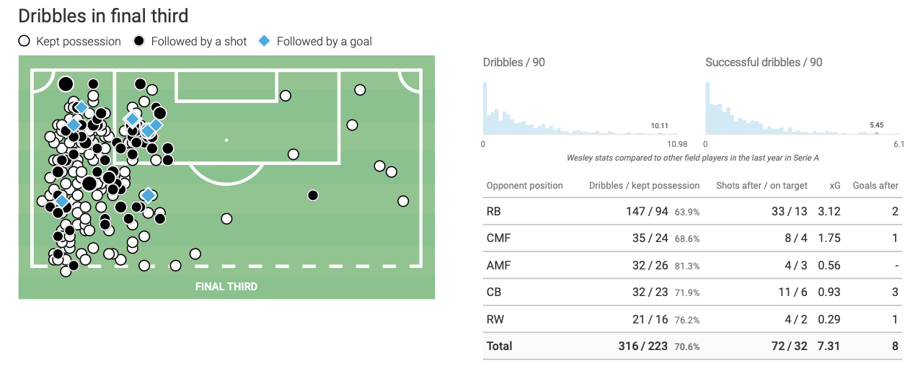Click the white dribble dot below the penalty arc
Screen dimensions: 923x376
[x=226, y=219]
